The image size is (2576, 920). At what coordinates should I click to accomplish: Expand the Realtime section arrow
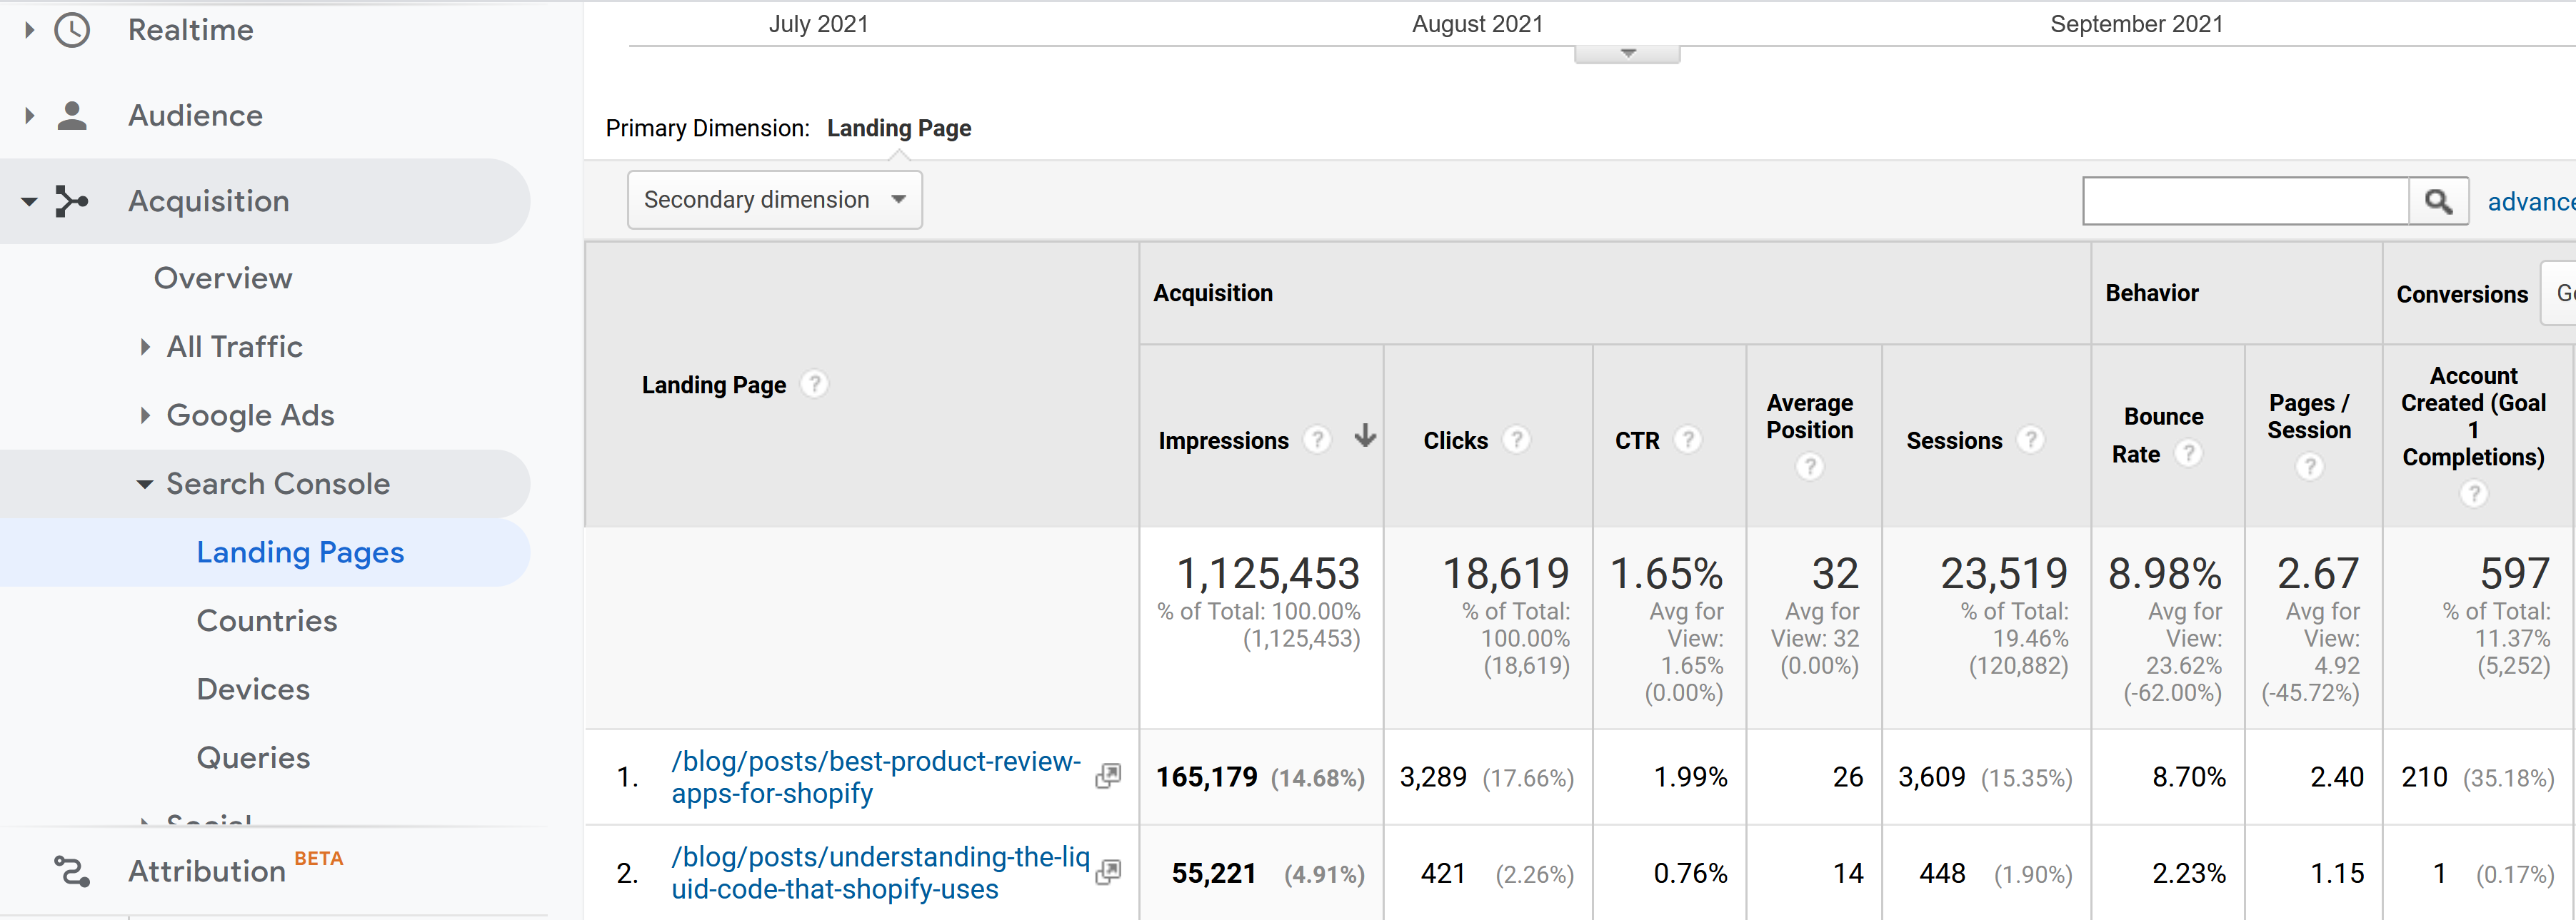click(x=29, y=30)
